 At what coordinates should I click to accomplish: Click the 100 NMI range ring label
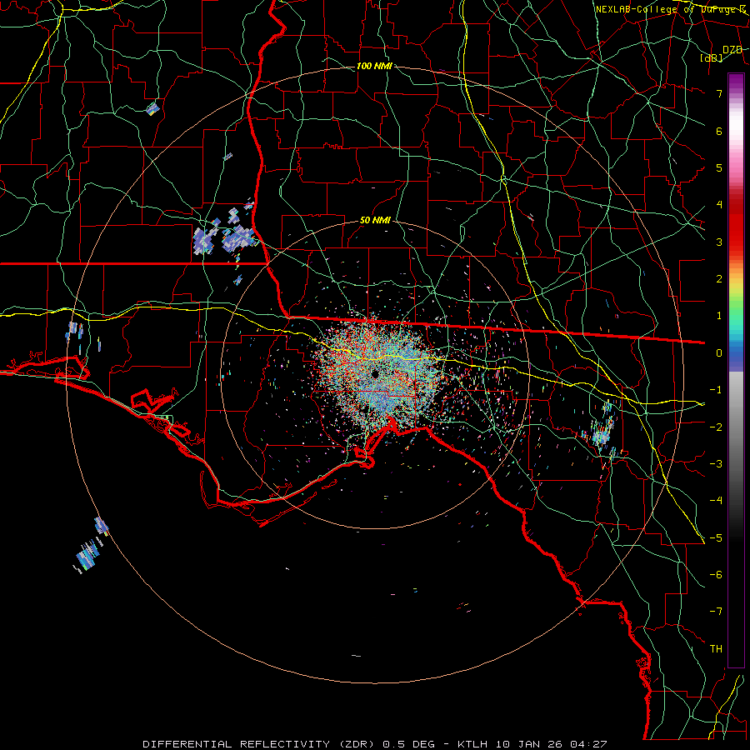374,66
